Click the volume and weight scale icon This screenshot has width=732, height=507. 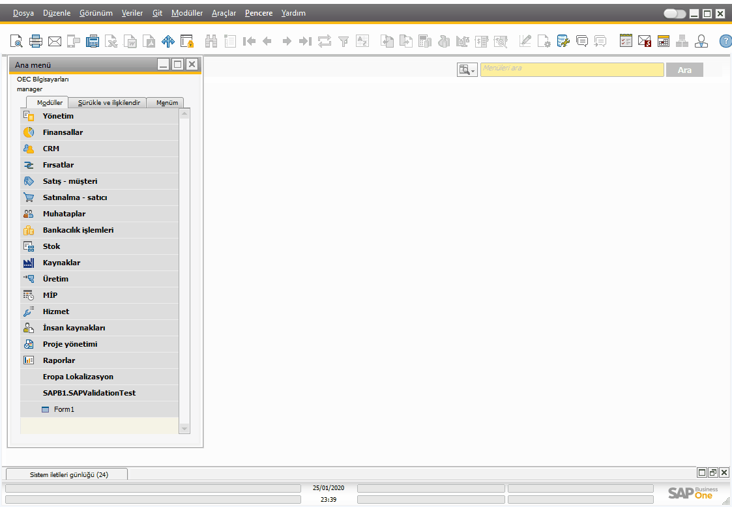point(463,41)
